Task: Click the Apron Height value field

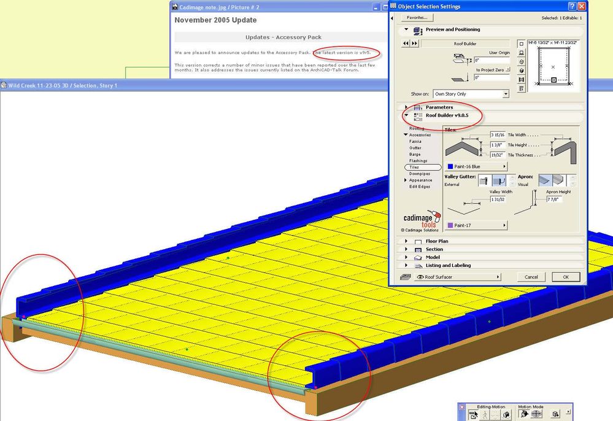Action: pos(554,199)
